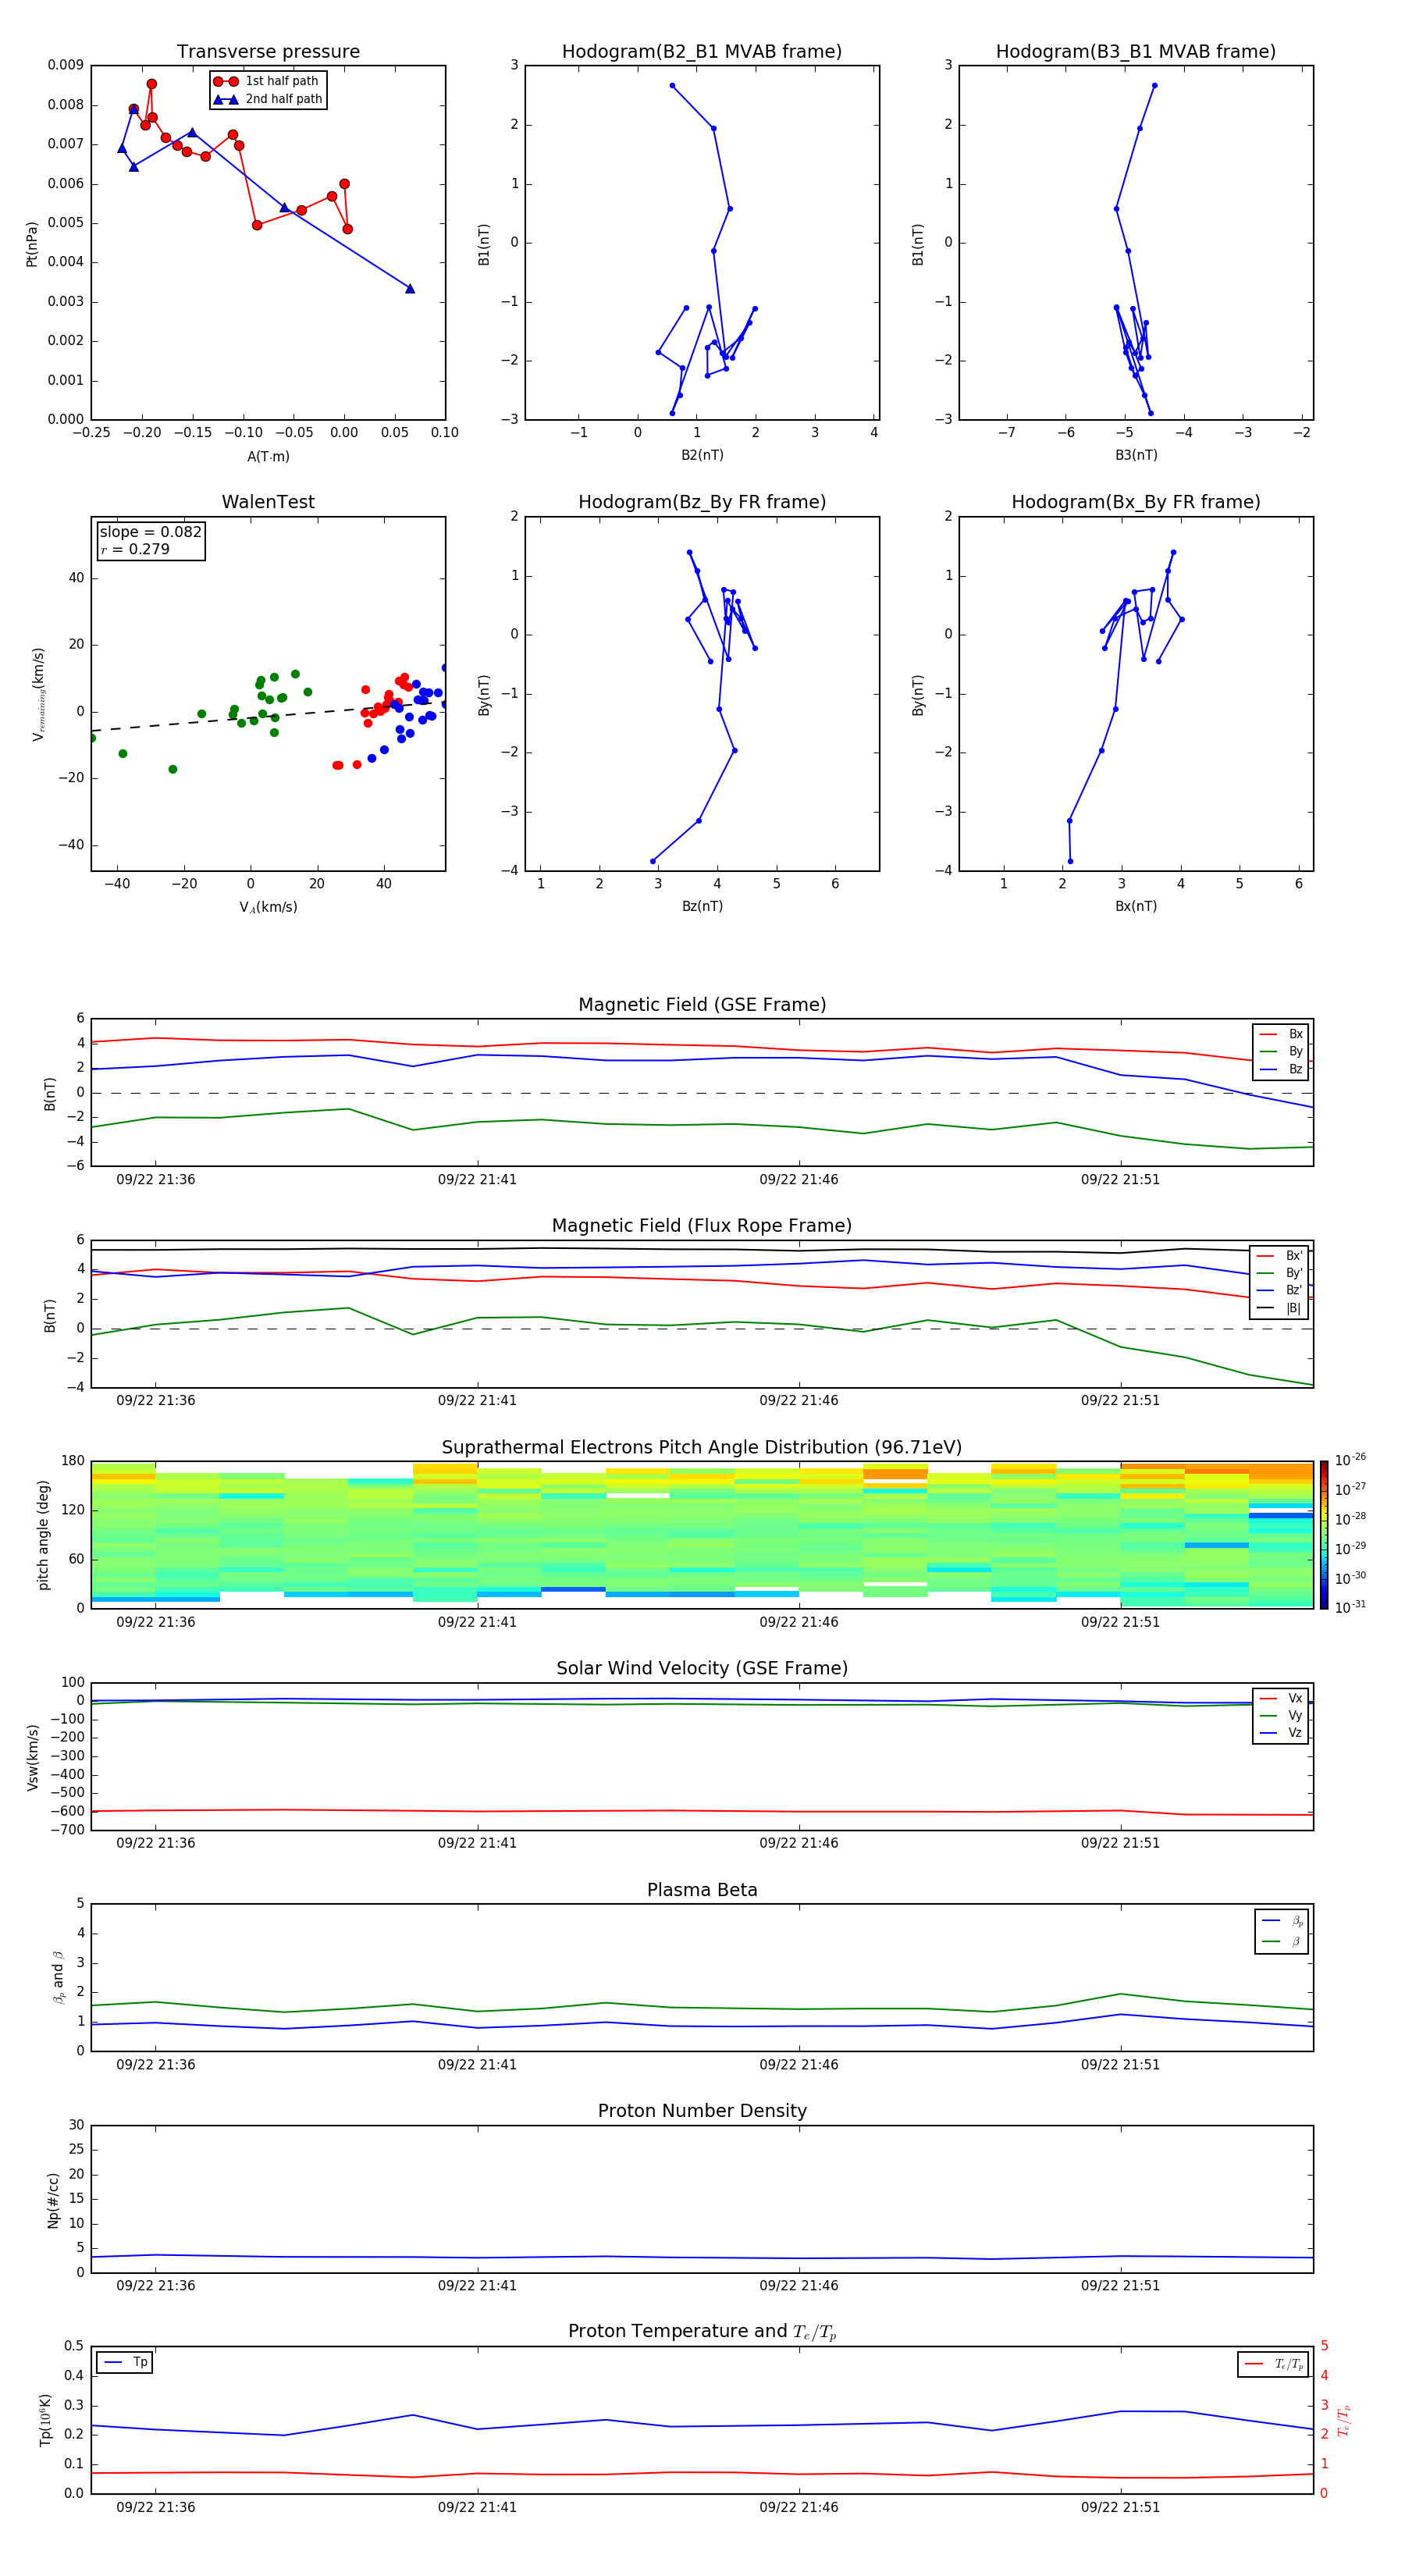1405x2576 pixels.
Task: Click the "Hodogram(Bx_By FR frame)" title
Action: tap(1136, 502)
